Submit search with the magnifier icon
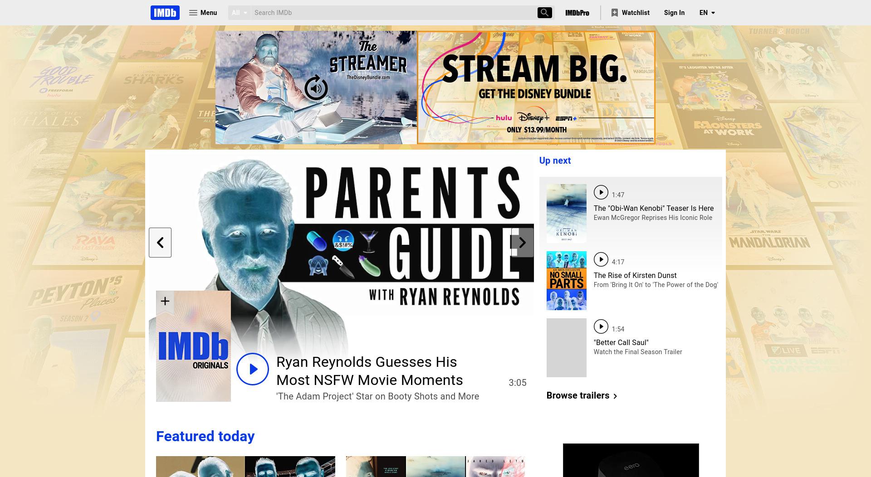Viewport: 871px width, 477px height. [x=544, y=13]
